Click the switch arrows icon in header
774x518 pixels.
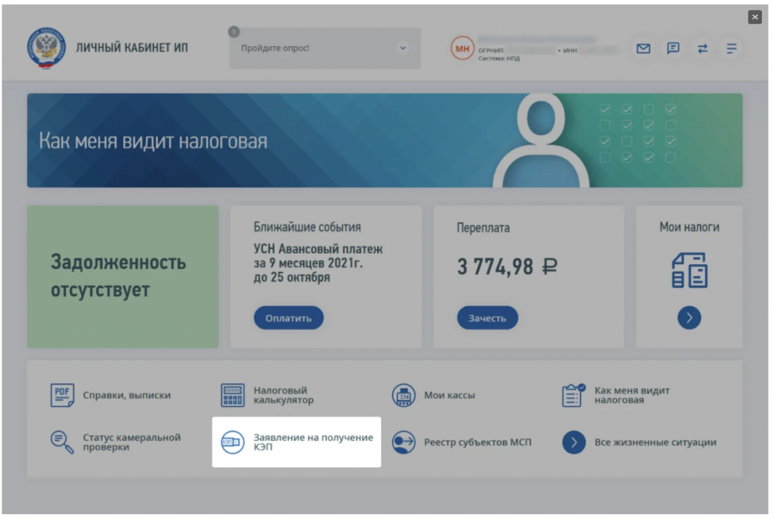tap(702, 48)
